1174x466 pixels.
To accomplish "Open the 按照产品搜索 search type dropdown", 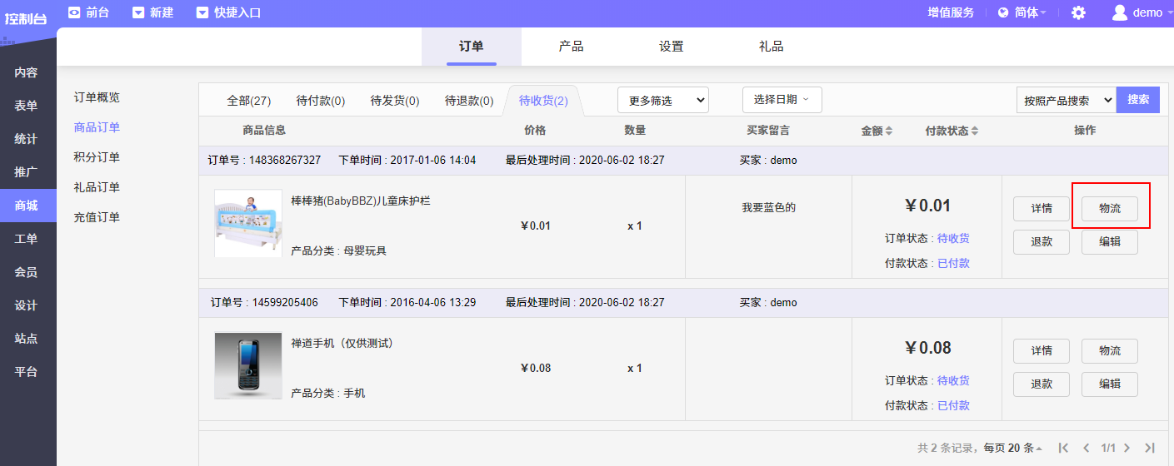I will click(1066, 101).
